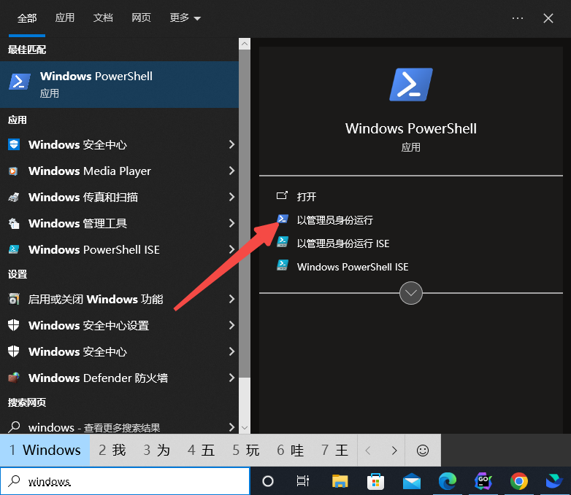Choose IME candidate 3 为
Image resolution: width=571 pixels, height=495 pixels.
156,451
